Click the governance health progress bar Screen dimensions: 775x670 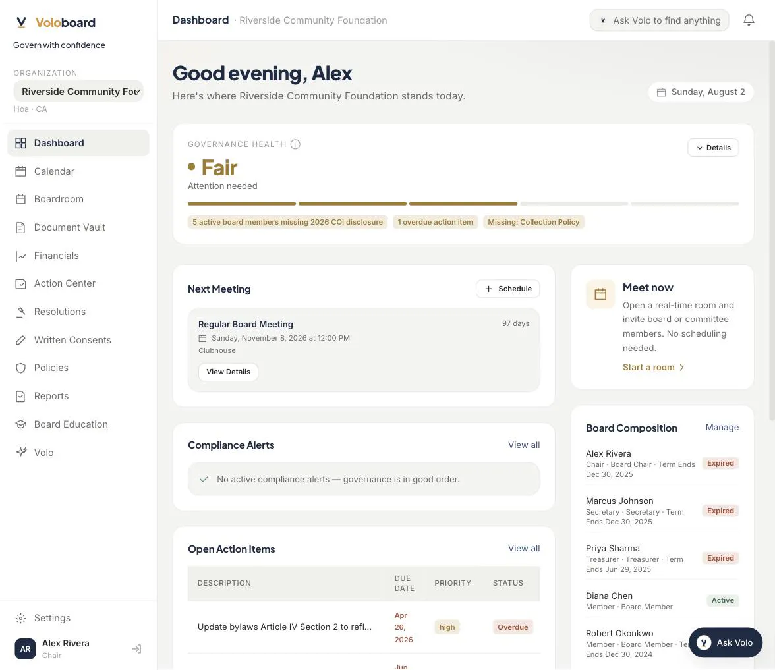coord(463,204)
